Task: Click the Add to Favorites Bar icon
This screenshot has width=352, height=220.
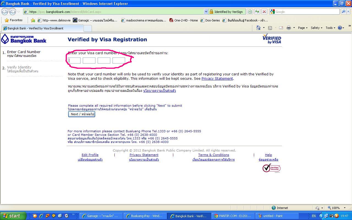Action: coord(33,20)
